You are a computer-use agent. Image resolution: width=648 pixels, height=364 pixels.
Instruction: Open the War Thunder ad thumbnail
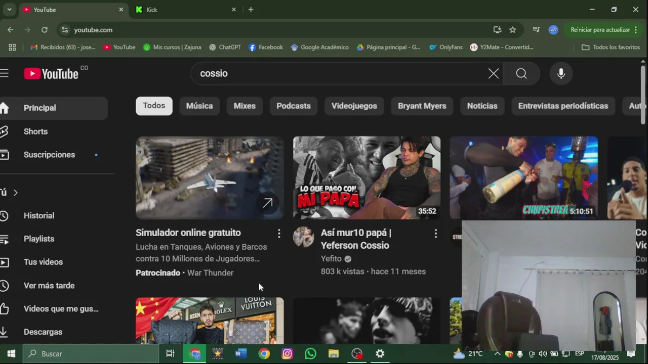[210, 177]
